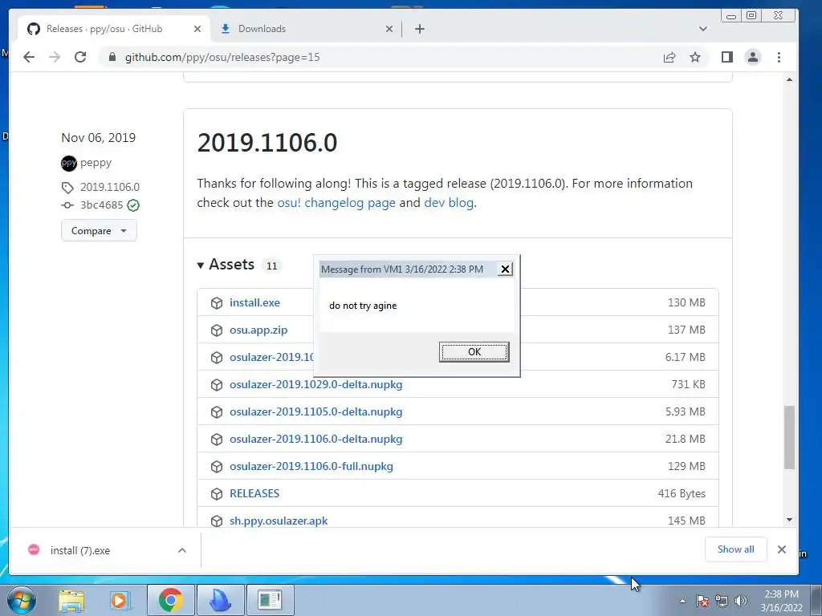Image resolution: width=822 pixels, height=616 pixels.
Task: Click the browser forward arrow
Action: click(x=55, y=57)
